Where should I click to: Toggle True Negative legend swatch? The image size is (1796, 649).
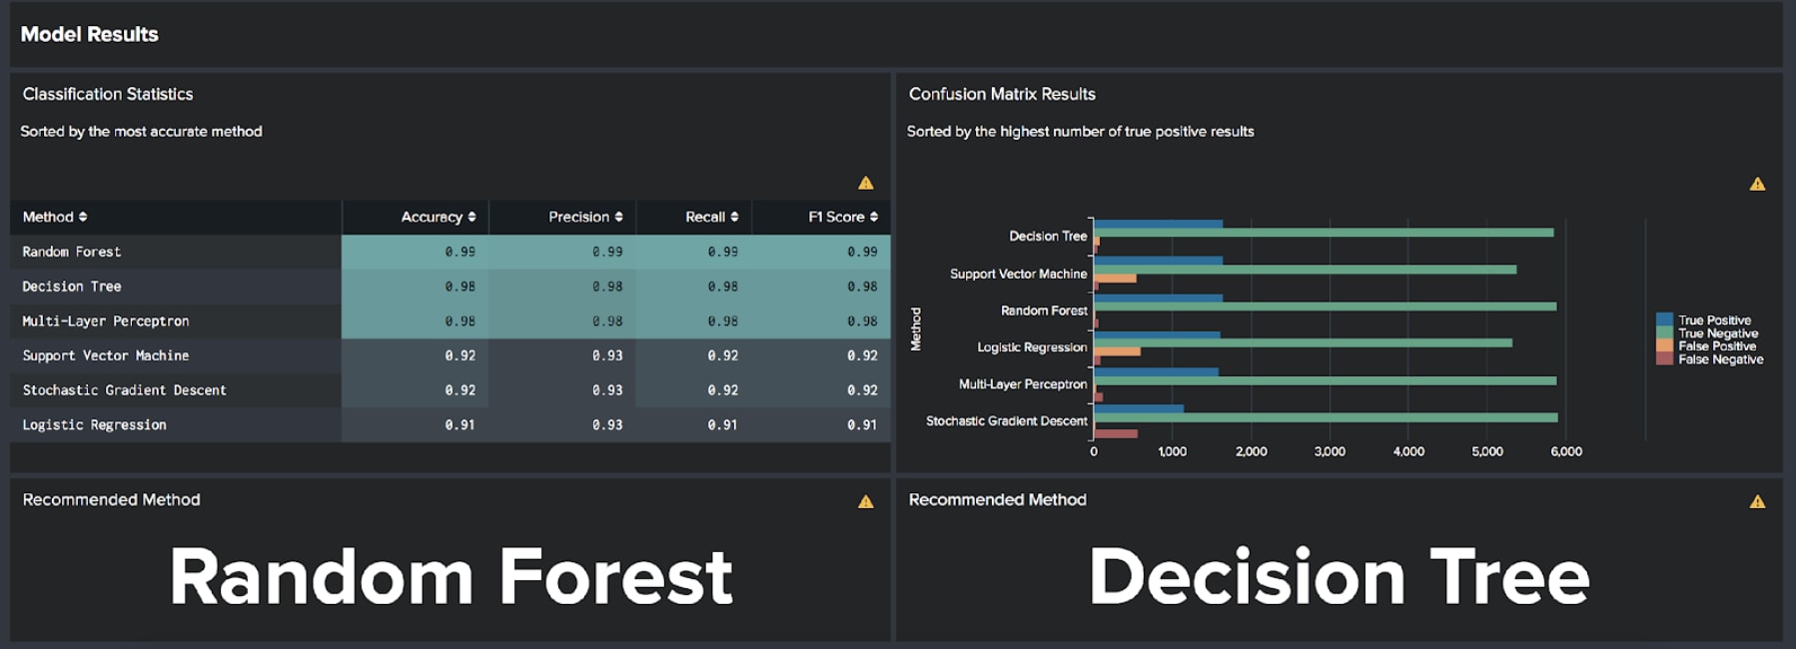(1664, 333)
